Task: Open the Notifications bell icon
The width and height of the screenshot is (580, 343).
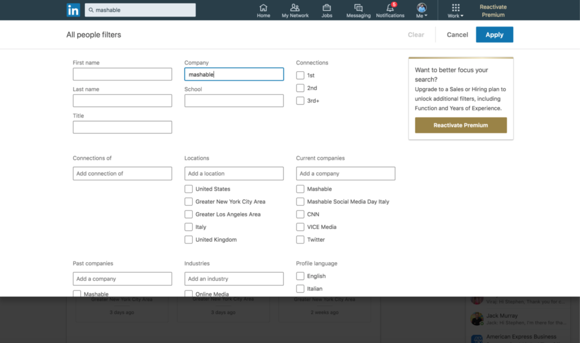Action: click(x=390, y=8)
